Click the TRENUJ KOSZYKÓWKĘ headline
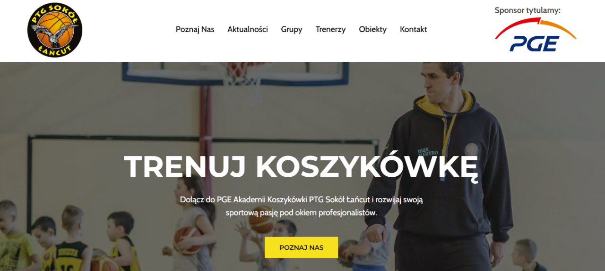This screenshot has height=271, width=605. pyautogui.click(x=301, y=166)
